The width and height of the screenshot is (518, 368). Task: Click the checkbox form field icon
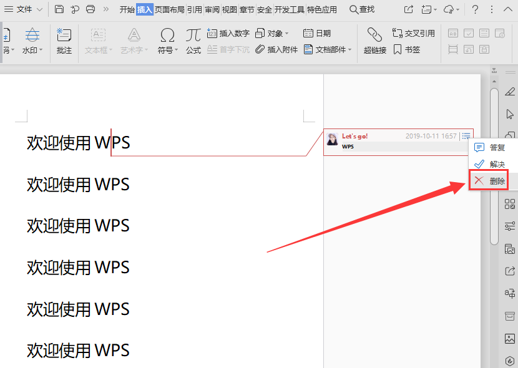point(469,33)
